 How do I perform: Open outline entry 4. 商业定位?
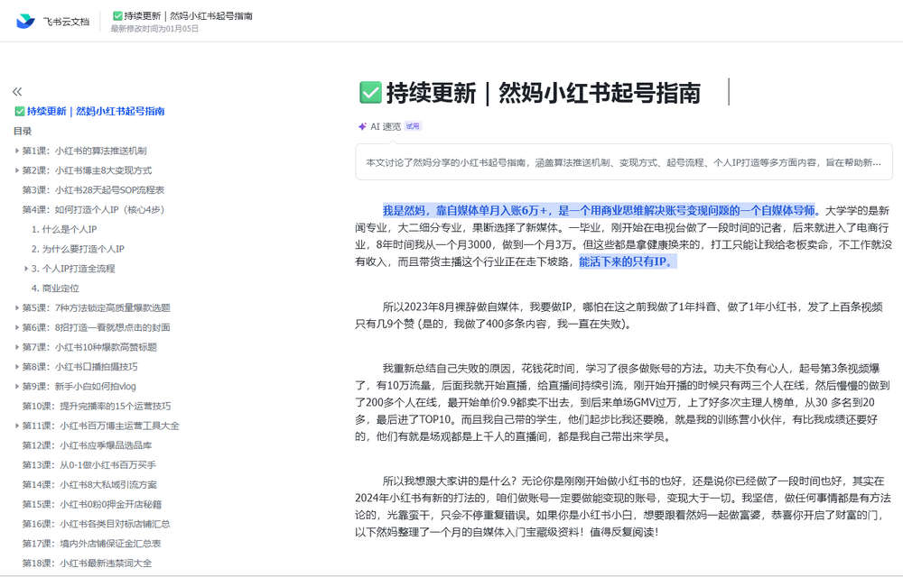tap(55, 288)
